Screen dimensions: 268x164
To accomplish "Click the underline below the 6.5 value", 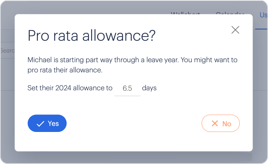I will pyautogui.click(x=127, y=96).
